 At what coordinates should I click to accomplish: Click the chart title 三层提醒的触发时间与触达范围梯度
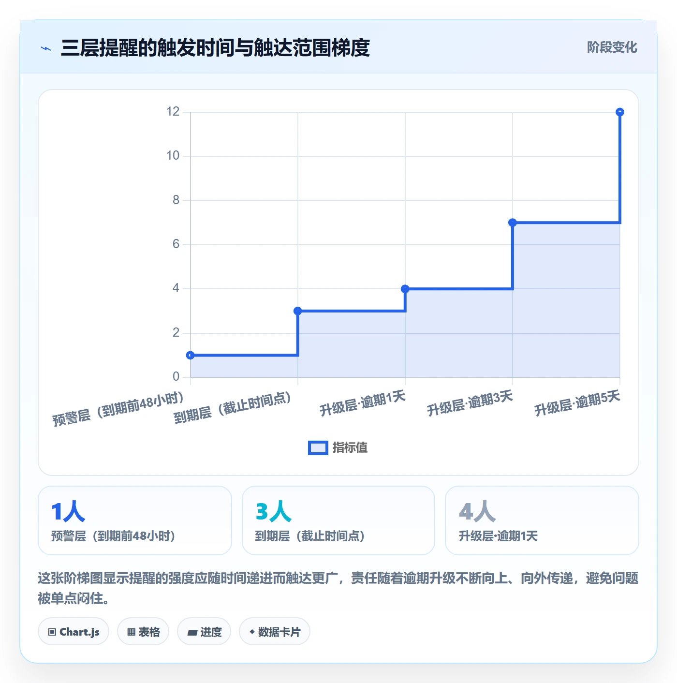click(x=215, y=48)
